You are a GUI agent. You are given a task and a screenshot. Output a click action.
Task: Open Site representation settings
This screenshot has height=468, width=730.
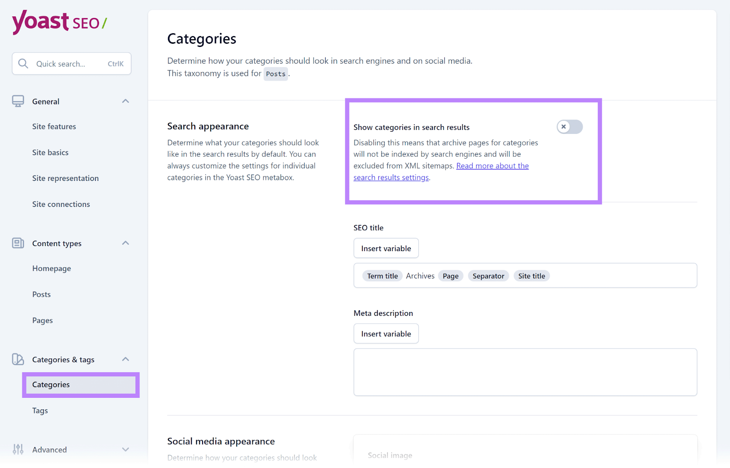pyautogui.click(x=65, y=178)
